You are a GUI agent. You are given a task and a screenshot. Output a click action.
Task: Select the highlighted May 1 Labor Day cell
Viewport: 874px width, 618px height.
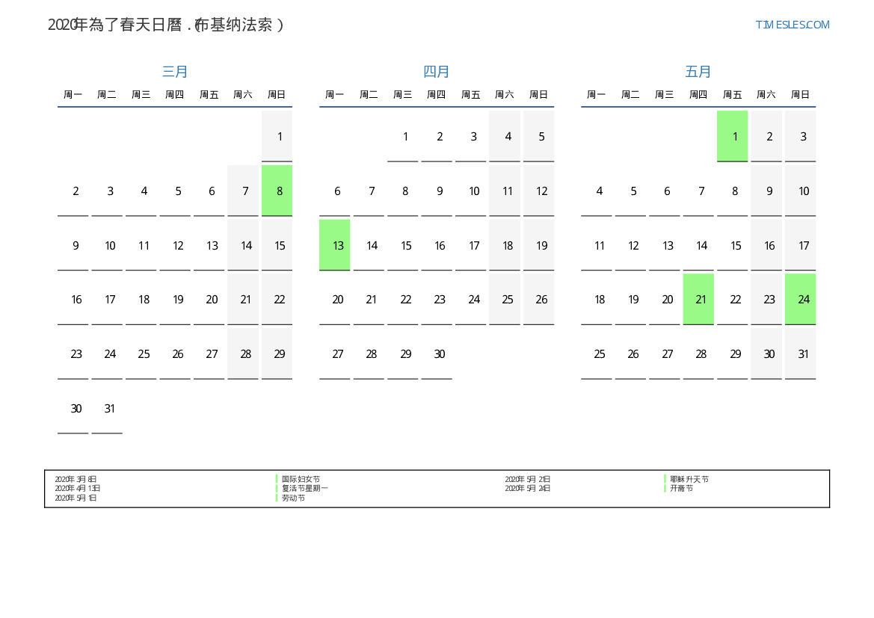733,136
